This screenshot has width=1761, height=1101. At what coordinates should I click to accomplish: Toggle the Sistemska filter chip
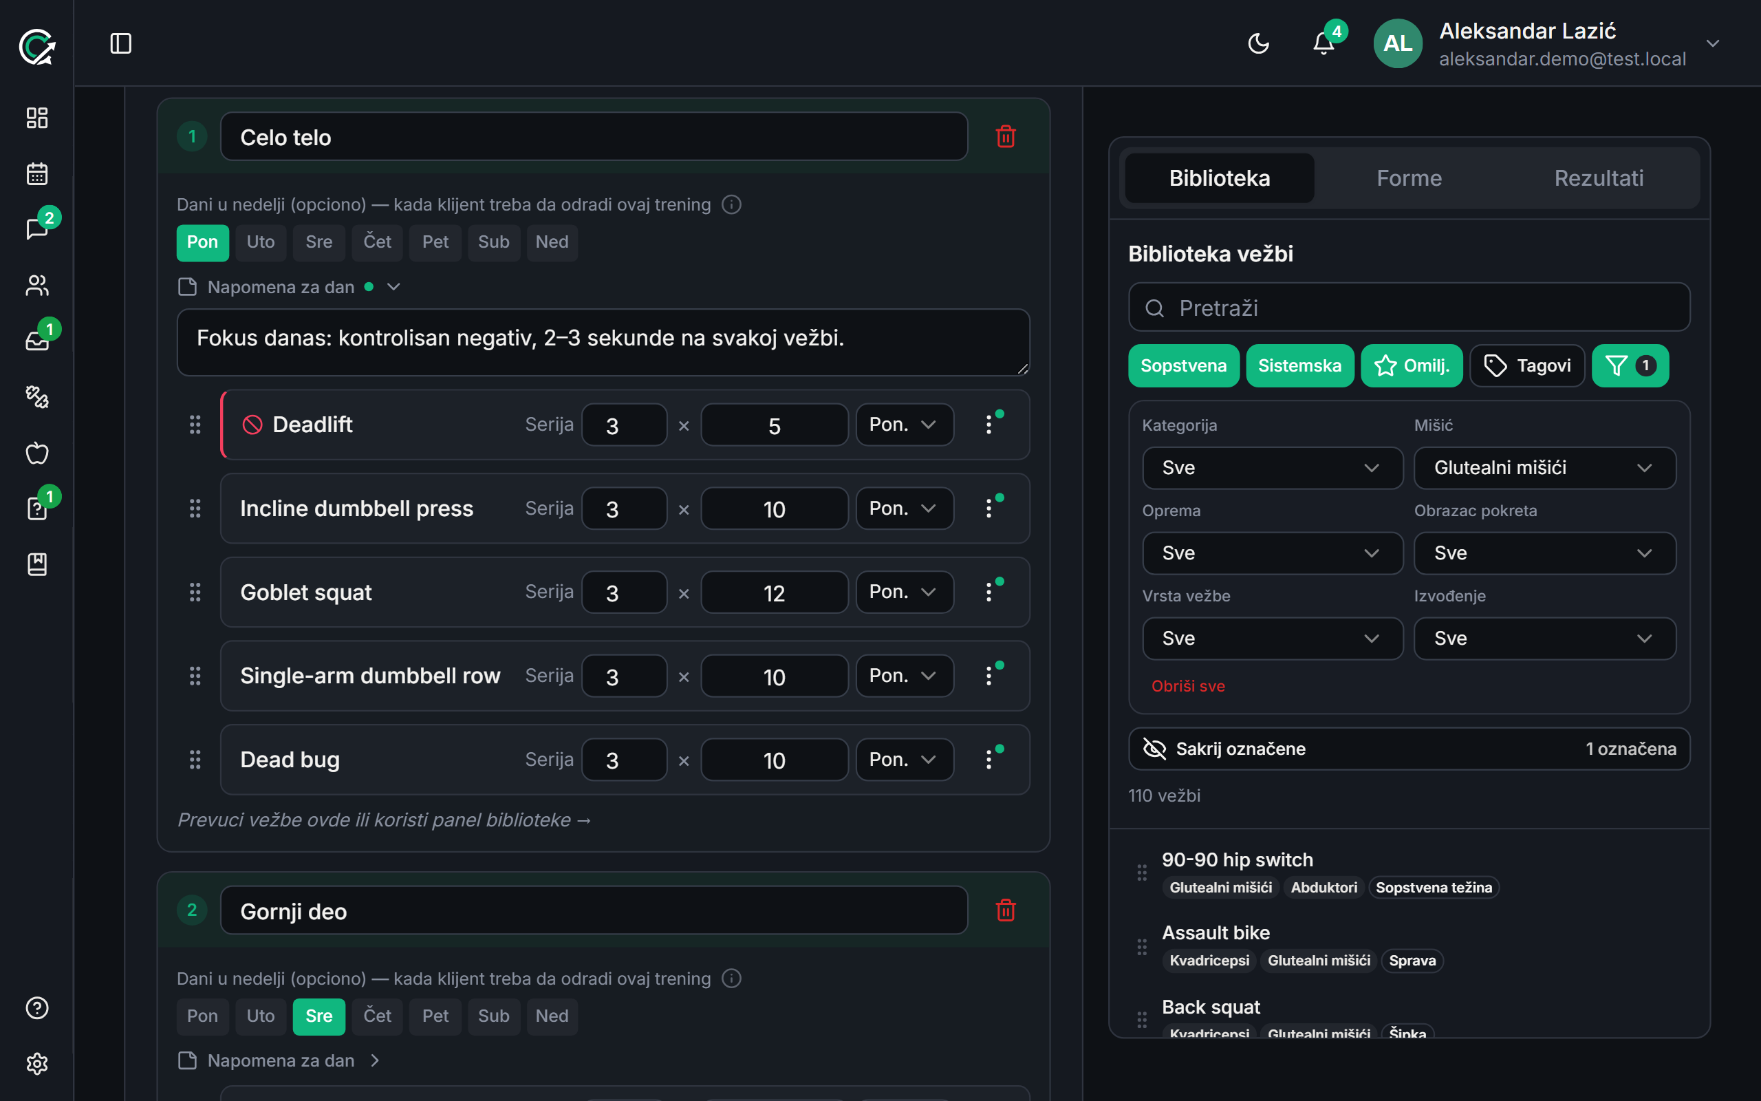coord(1299,365)
